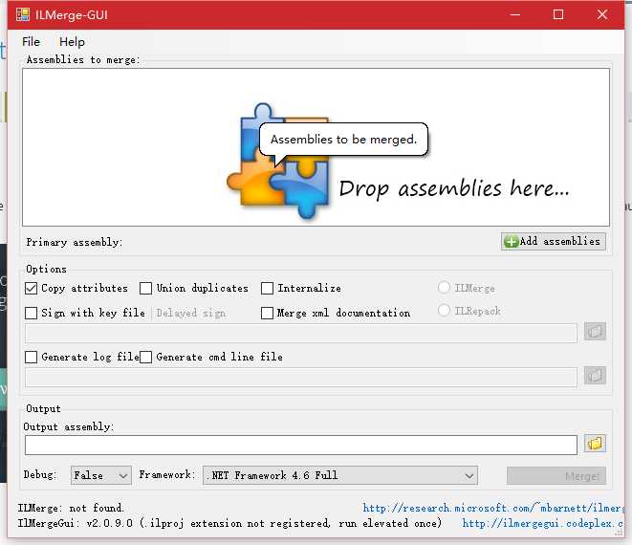Screen dimensions: 632x545
Task: Click the Output assembly text field
Action: (x=300, y=445)
